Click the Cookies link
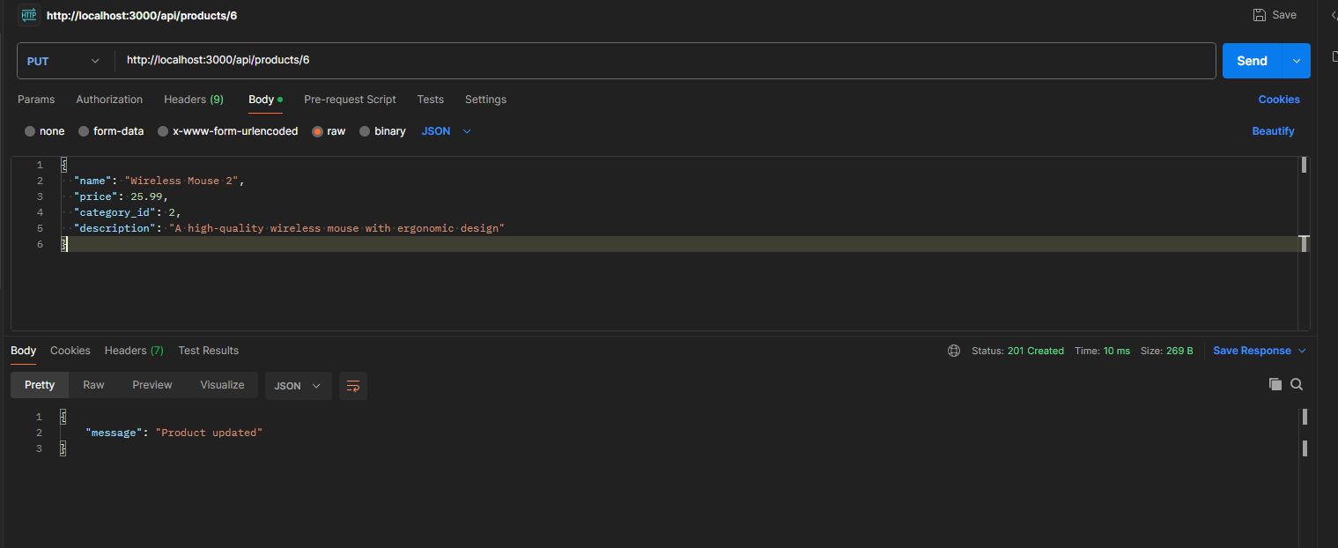This screenshot has width=1338, height=548. (x=1279, y=100)
